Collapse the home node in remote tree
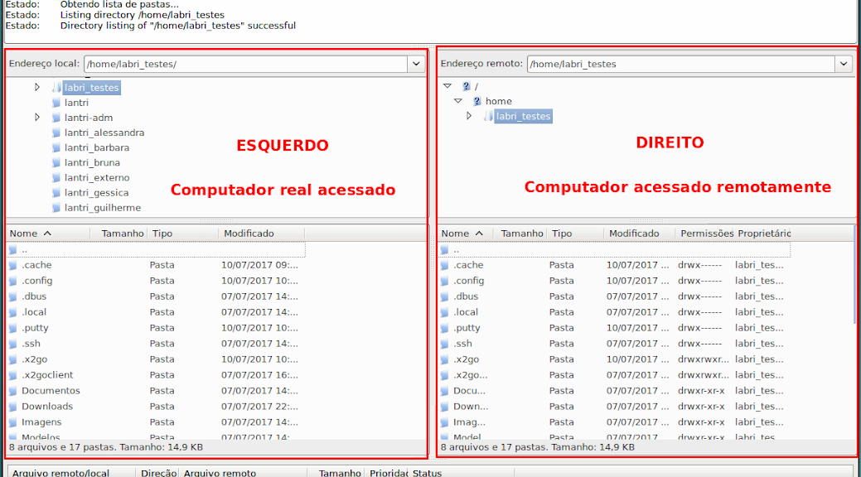The width and height of the screenshot is (861, 477). click(x=457, y=101)
